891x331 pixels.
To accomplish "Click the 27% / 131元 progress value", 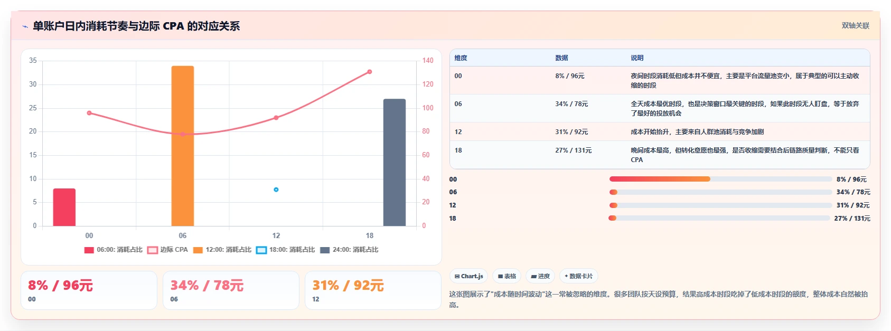I will tap(852, 219).
